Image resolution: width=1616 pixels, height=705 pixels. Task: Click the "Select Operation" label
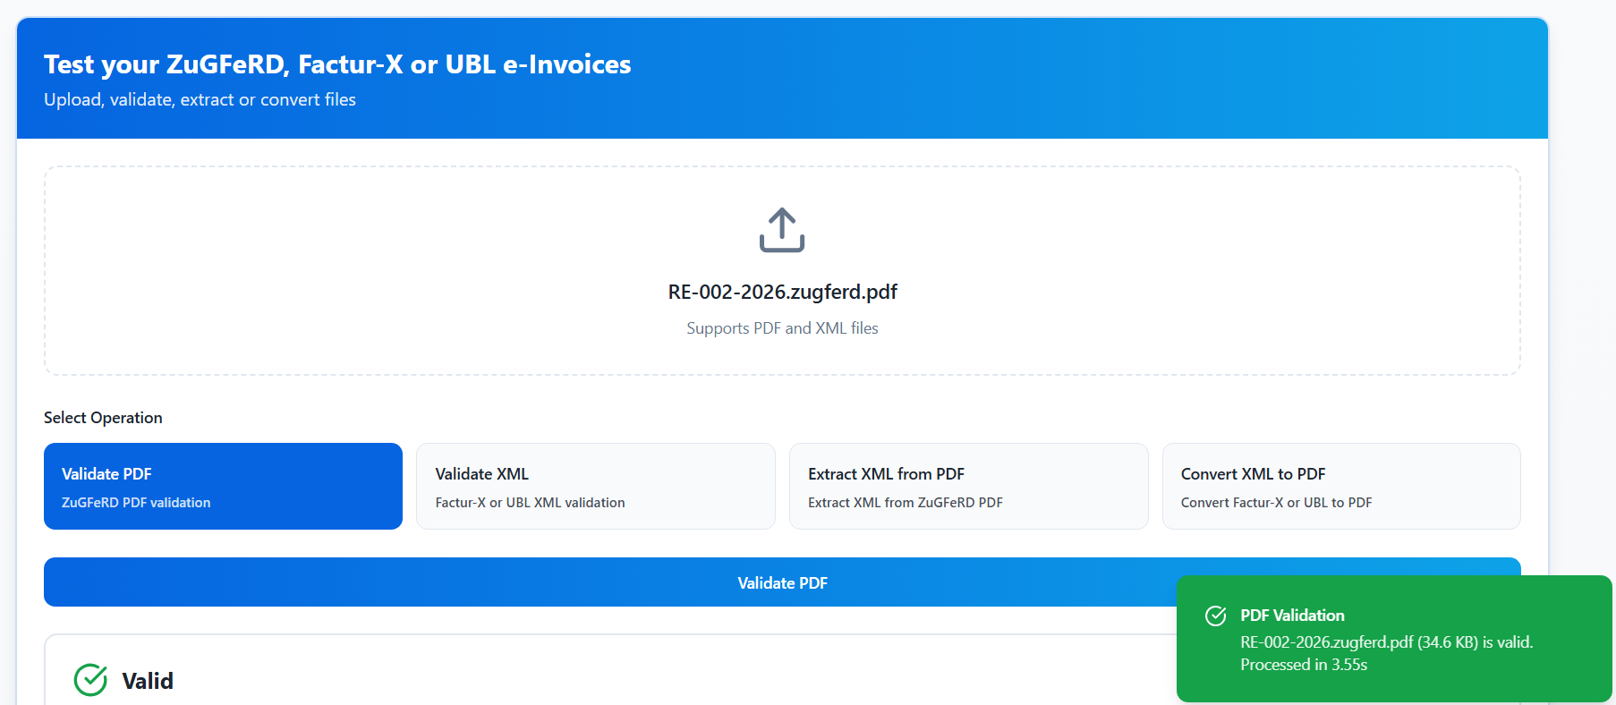pos(103,418)
